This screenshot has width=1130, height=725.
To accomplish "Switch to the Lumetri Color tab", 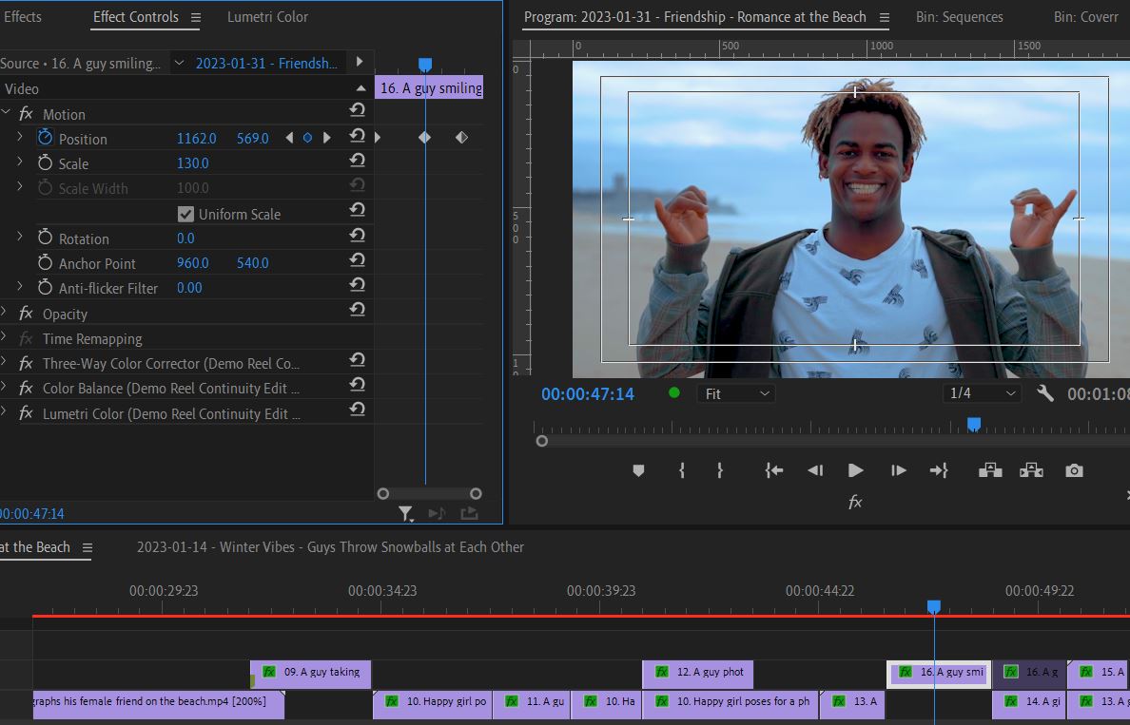I will pos(267,16).
